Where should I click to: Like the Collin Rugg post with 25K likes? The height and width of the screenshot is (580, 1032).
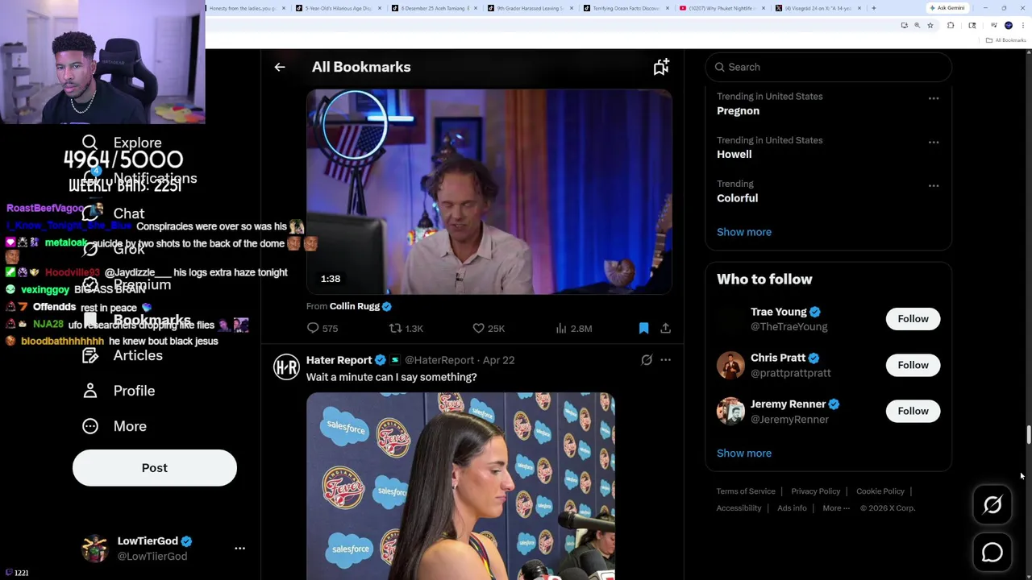489,328
